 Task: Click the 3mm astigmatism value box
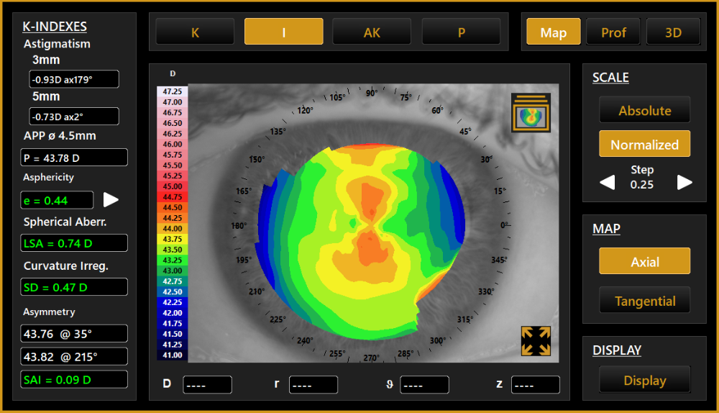click(74, 80)
